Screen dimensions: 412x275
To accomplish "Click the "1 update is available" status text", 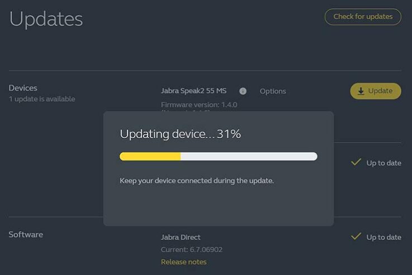I will pos(42,99).
